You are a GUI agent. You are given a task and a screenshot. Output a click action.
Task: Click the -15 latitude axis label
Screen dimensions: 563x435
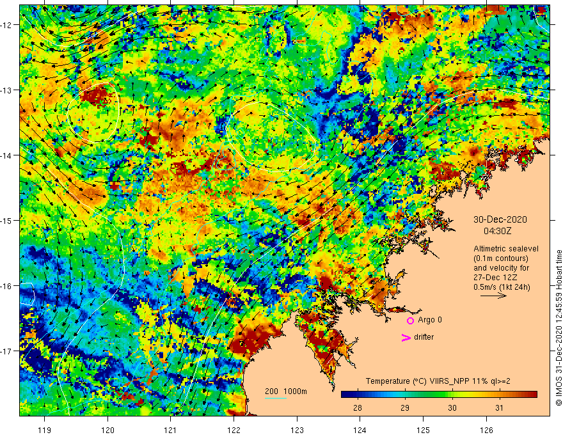coord(6,221)
